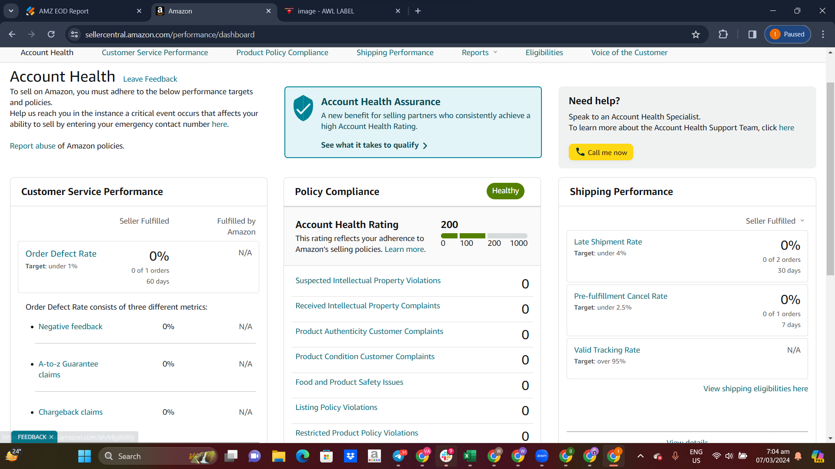
Task: Click the Windows taskbar Search box
Action: pyautogui.click(x=158, y=456)
